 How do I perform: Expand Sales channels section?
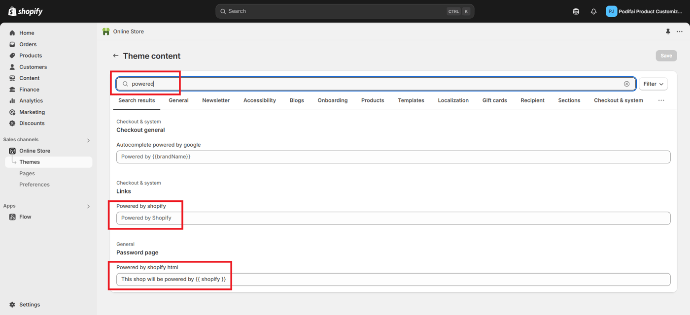(x=89, y=140)
